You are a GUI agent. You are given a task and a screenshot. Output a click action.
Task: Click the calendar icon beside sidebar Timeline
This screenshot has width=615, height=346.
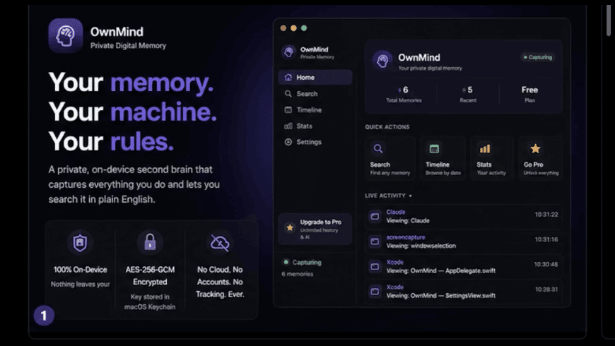[x=288, y=109]
